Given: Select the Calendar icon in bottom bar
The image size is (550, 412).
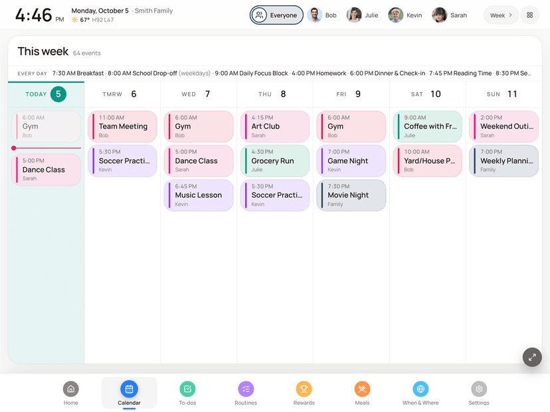Looking at the screenshot, I should tap(129, 389).
